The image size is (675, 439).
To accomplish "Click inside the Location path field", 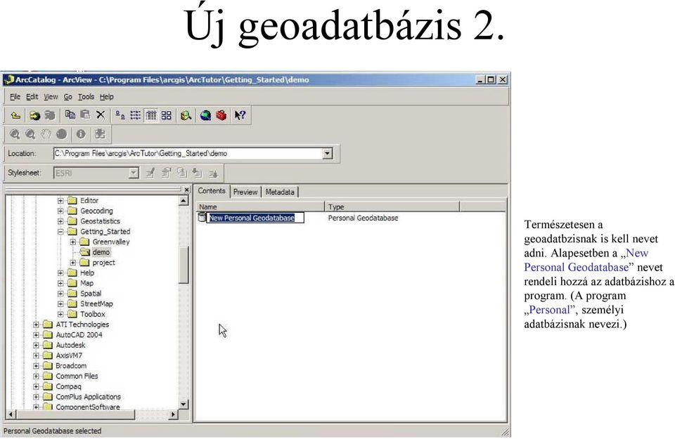I will (188, 154).
